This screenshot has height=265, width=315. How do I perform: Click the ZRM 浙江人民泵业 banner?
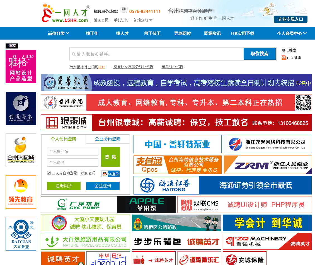(x=268, y=165)
